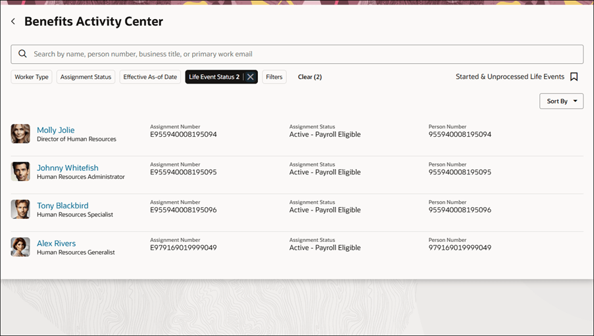Go back using the arrow beside Benefits Activity Center
Screen dimensions: 594x336
(x=13, y=22)
